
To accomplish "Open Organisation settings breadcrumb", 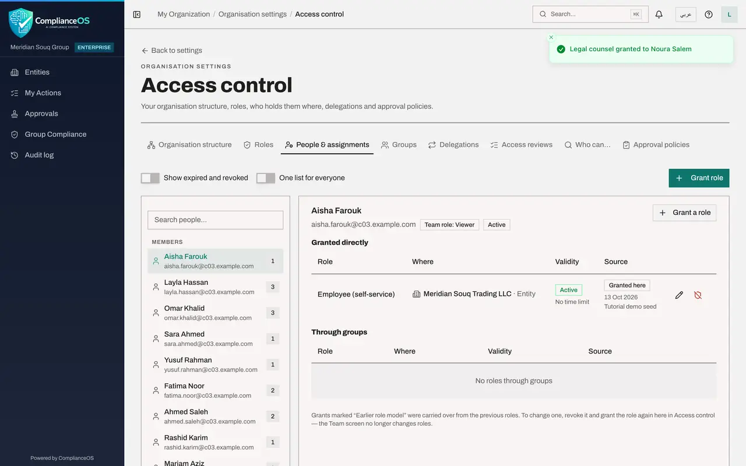I will pos(252,15).
